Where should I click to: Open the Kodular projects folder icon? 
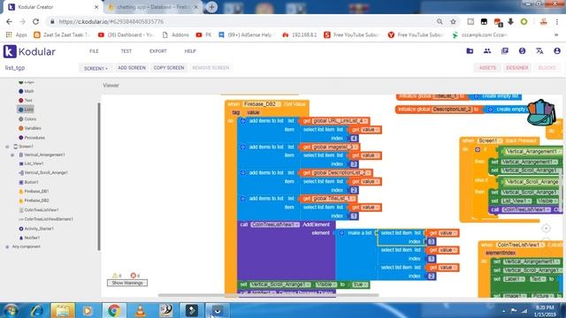tap(470, 51)
